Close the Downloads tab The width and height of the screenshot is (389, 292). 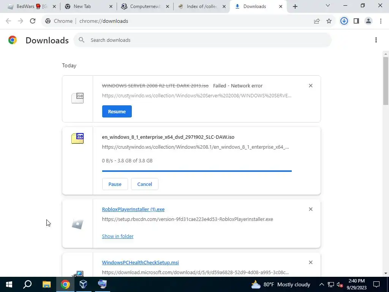click(281, 6)
